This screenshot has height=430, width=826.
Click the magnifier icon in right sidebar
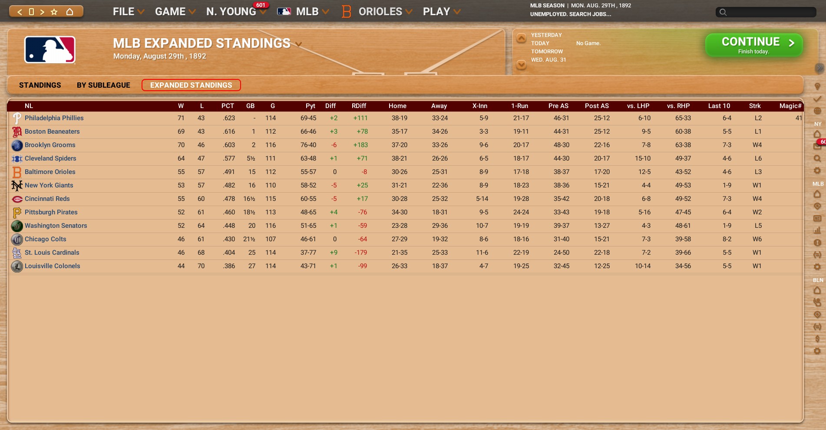click(x=817, y=158)
